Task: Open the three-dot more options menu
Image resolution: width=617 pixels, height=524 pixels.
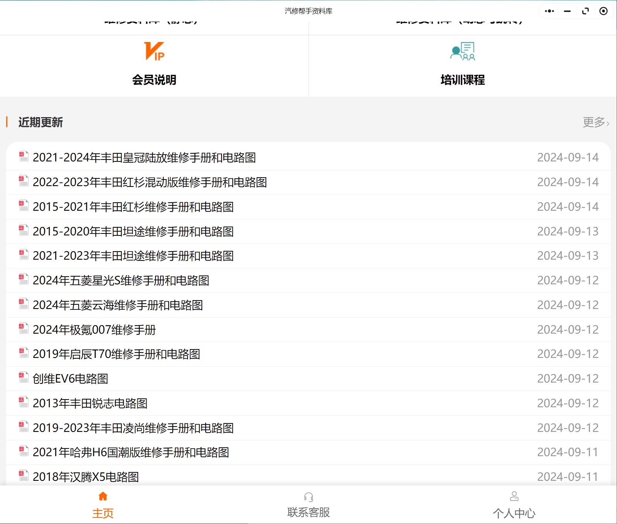Action: [549, 11]
